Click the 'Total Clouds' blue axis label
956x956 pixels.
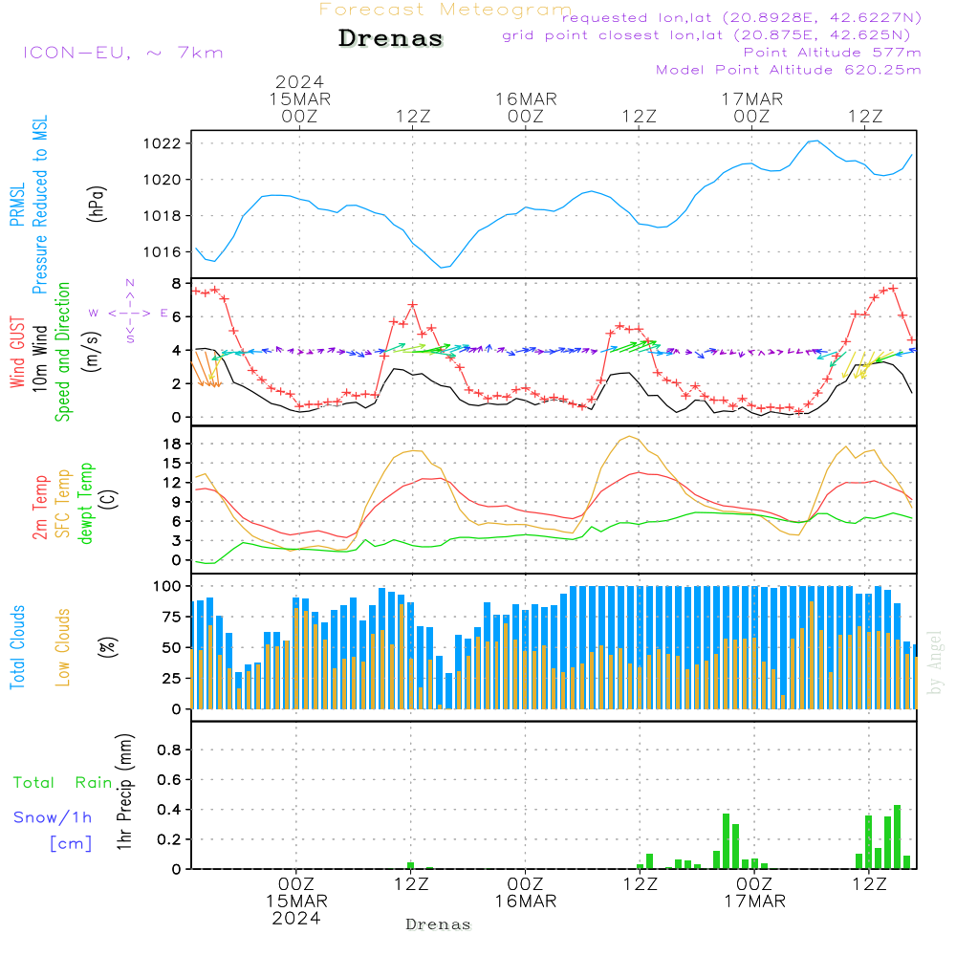click(x=17, y=647)
